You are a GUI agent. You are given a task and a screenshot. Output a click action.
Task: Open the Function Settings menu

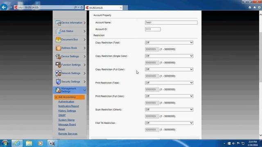70,65
